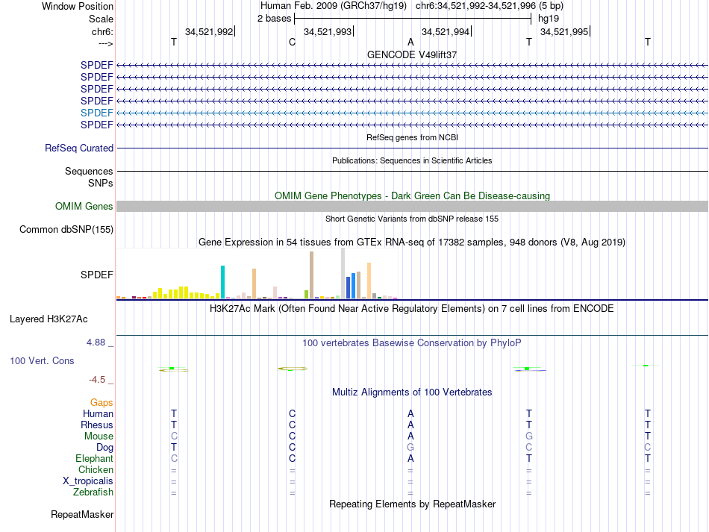Click the Rhesus species label
The image size is (709, 532).
click(x=97, y=425)
